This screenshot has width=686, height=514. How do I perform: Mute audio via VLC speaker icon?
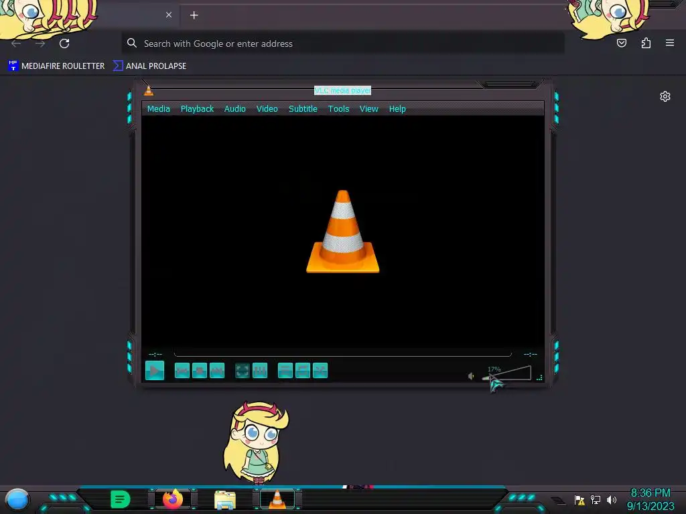pyautogui.click(x=471, y=376)
